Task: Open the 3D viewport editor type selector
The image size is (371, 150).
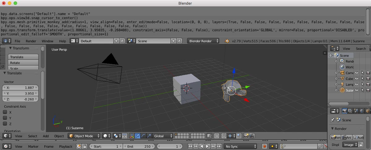Action: tap(7, 136)
